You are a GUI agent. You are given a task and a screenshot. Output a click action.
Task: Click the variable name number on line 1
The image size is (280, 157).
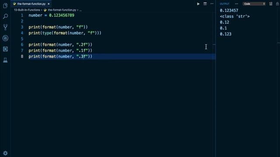(x=35, y=15)
